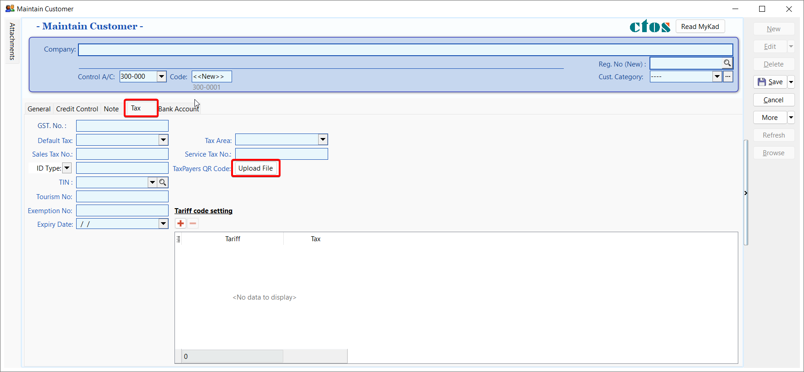Click the TIN search magnifier icon
Viewport: 804px width, 372px height.
click(x=163, y=182)
